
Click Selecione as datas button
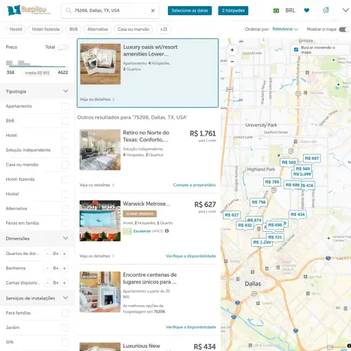click(190, 10)
